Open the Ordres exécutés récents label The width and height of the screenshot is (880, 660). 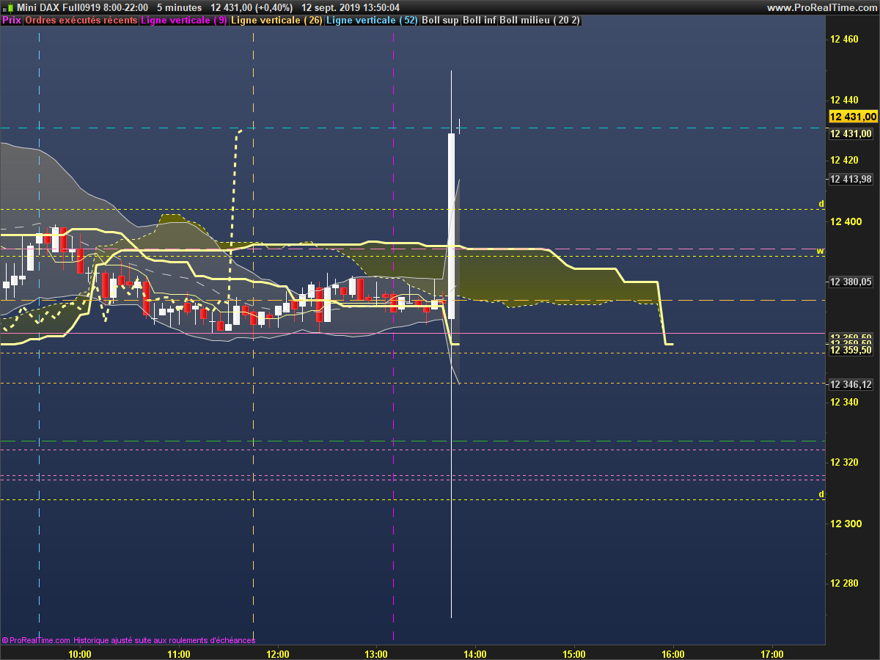81,21
